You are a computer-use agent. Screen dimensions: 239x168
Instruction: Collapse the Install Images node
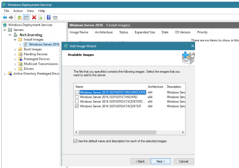tap(15, 40)
